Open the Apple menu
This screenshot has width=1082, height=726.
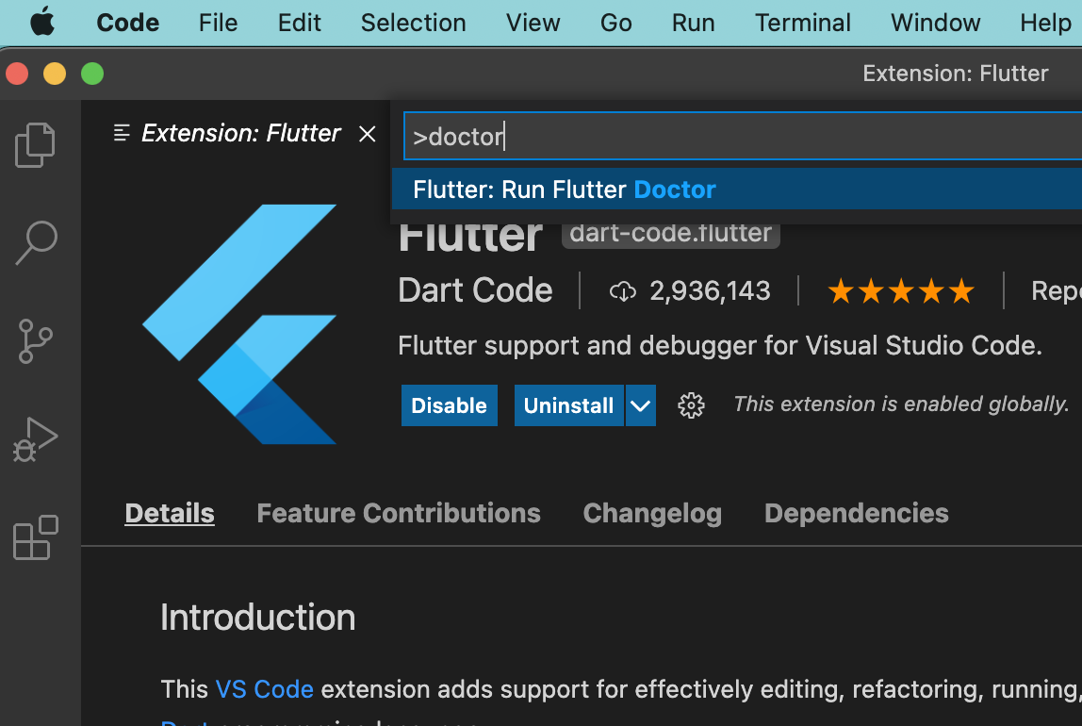pos(42,22)
